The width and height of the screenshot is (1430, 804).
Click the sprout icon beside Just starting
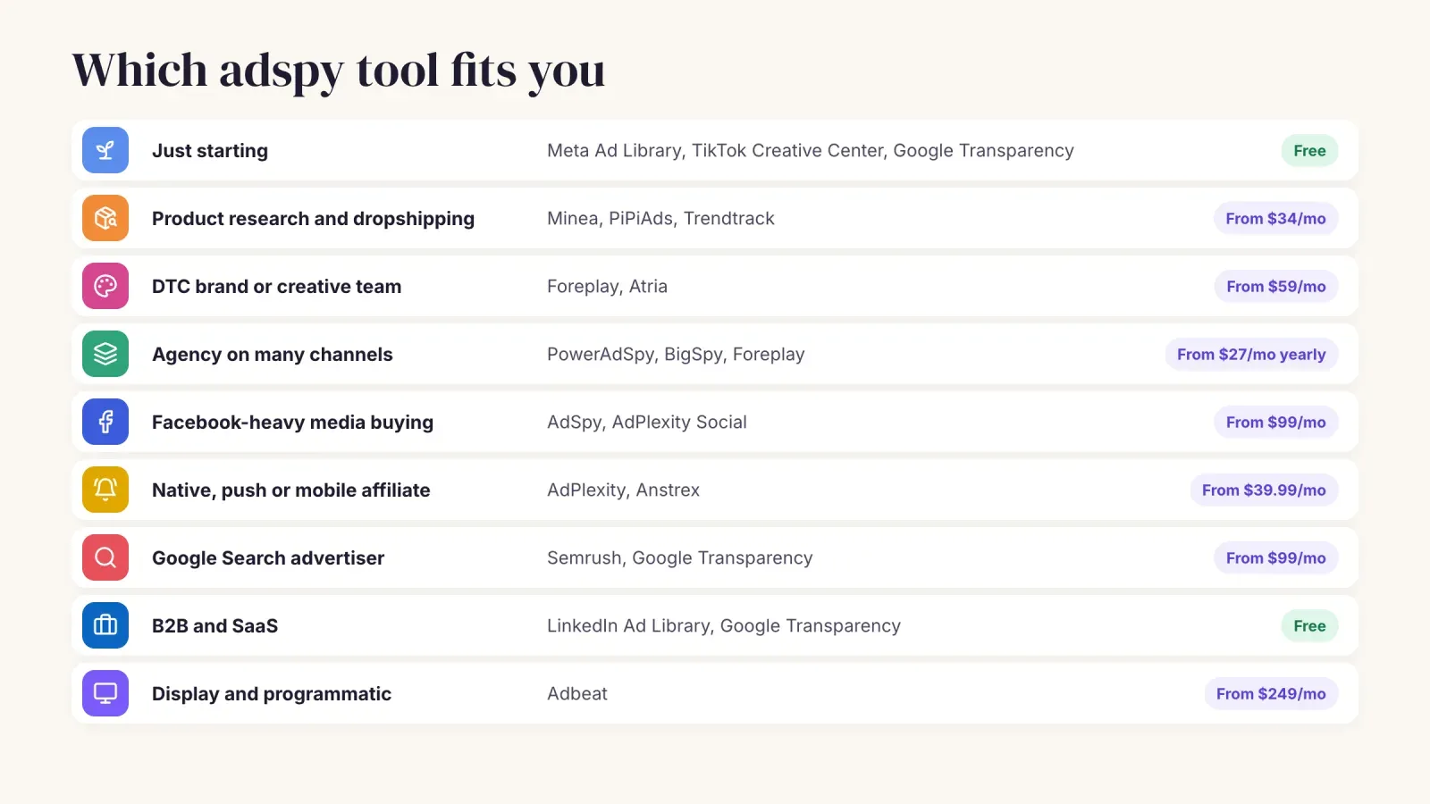pos(105,150)
